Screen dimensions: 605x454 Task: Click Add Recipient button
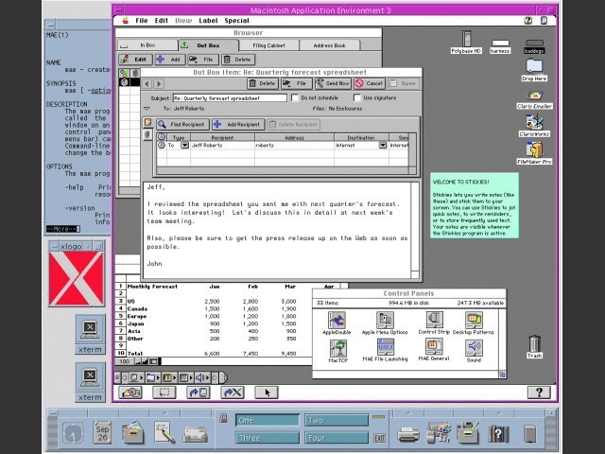238,124
